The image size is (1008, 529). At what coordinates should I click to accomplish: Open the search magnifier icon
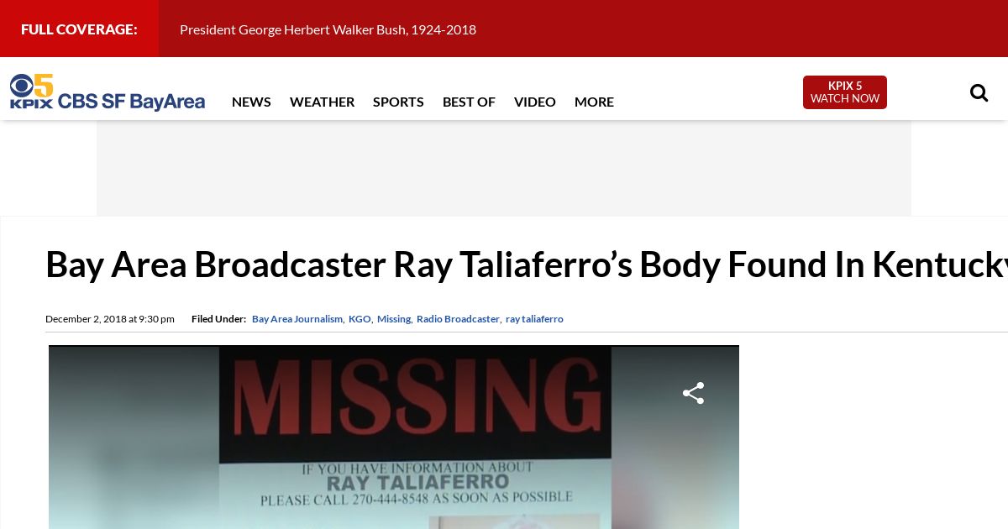[979, 92]
